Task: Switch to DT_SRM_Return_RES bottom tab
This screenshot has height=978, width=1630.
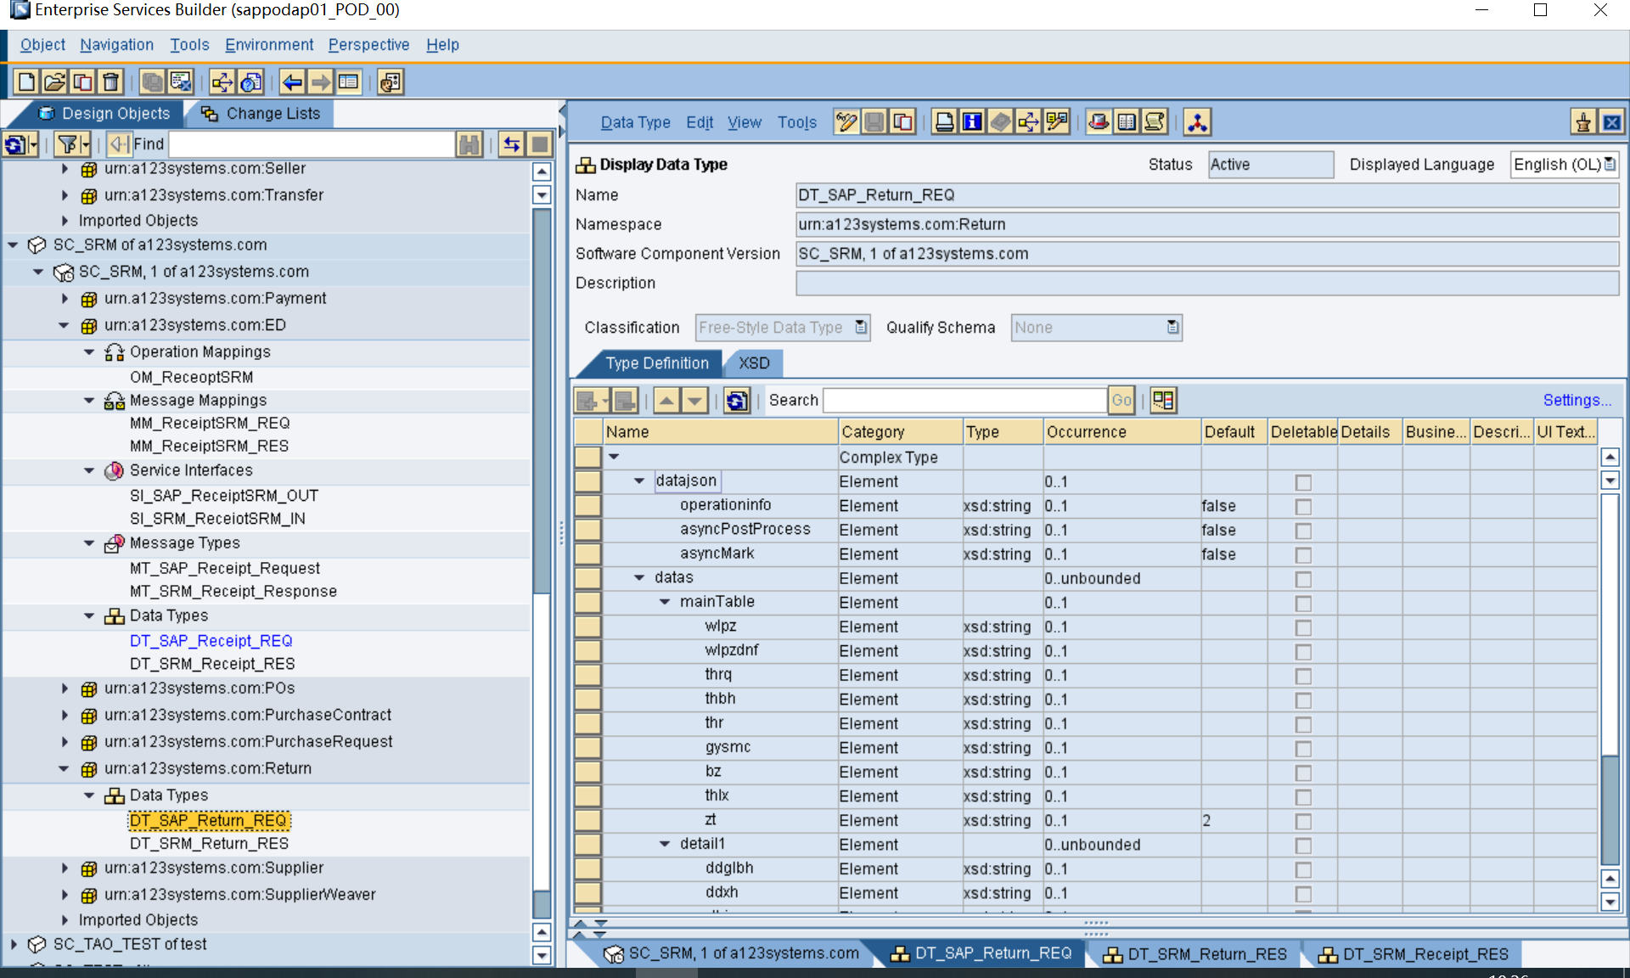Action: (1195, 954)
